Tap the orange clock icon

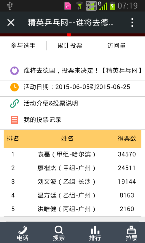click(x=14, y=87)
